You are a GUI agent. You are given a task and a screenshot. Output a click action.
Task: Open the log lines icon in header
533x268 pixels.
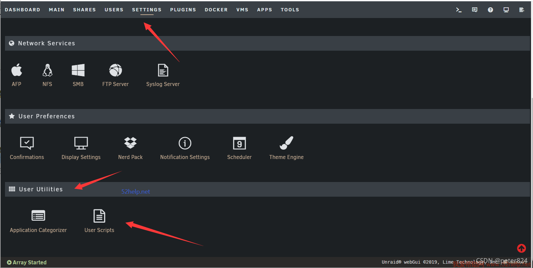click(x=522, y=10)
